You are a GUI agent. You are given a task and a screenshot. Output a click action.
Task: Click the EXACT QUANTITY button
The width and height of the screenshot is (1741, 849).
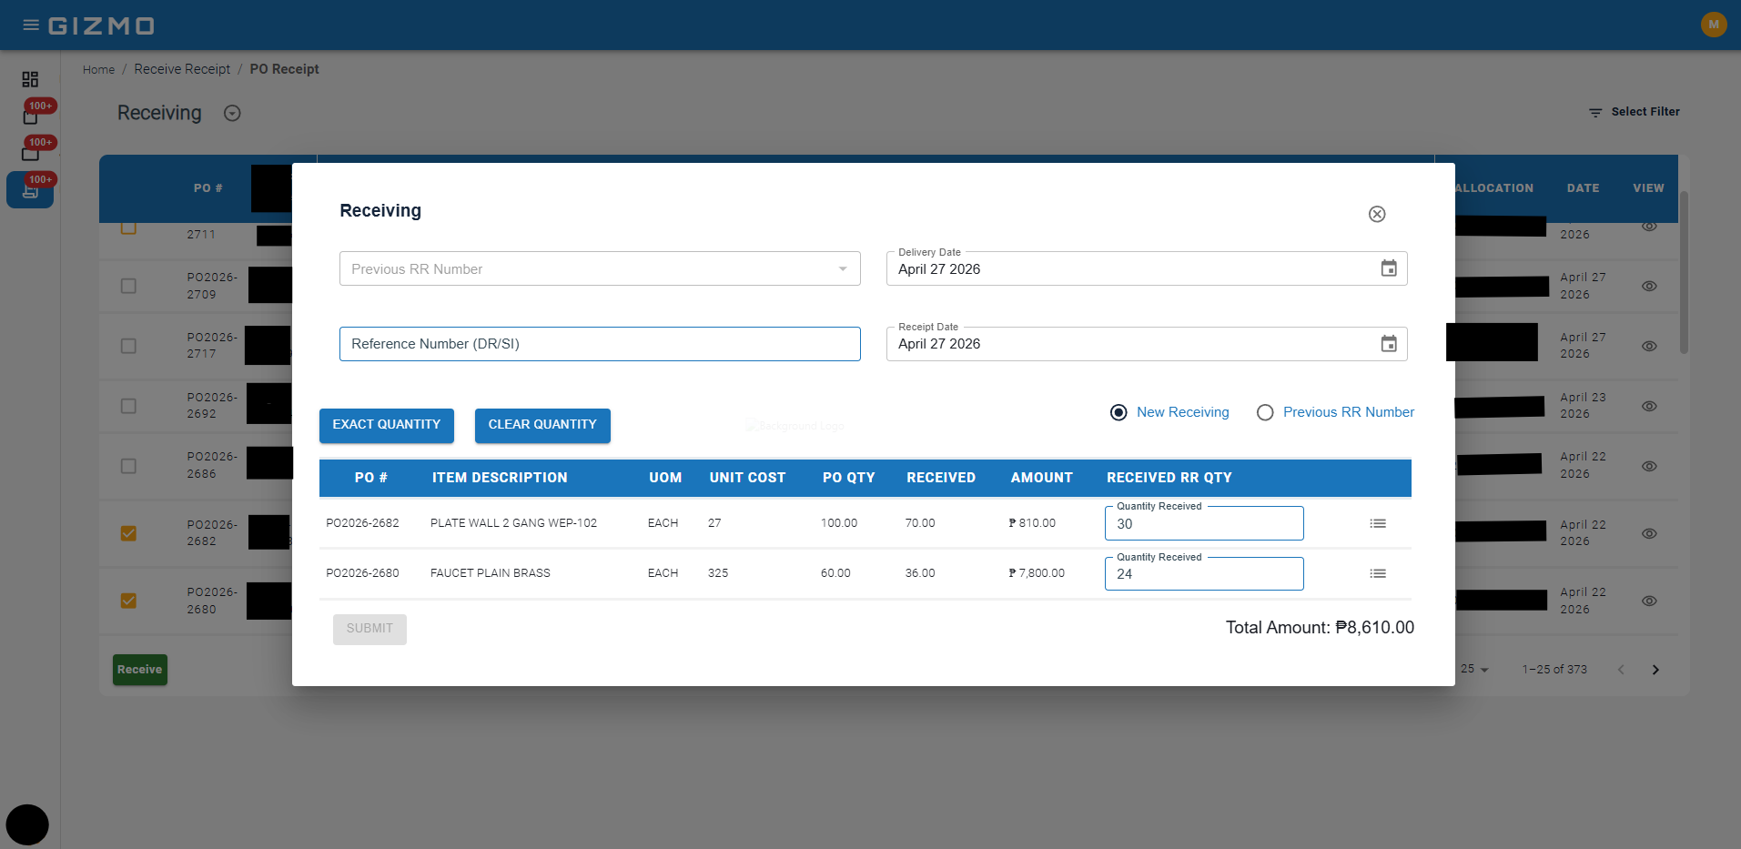click(387, 425)
